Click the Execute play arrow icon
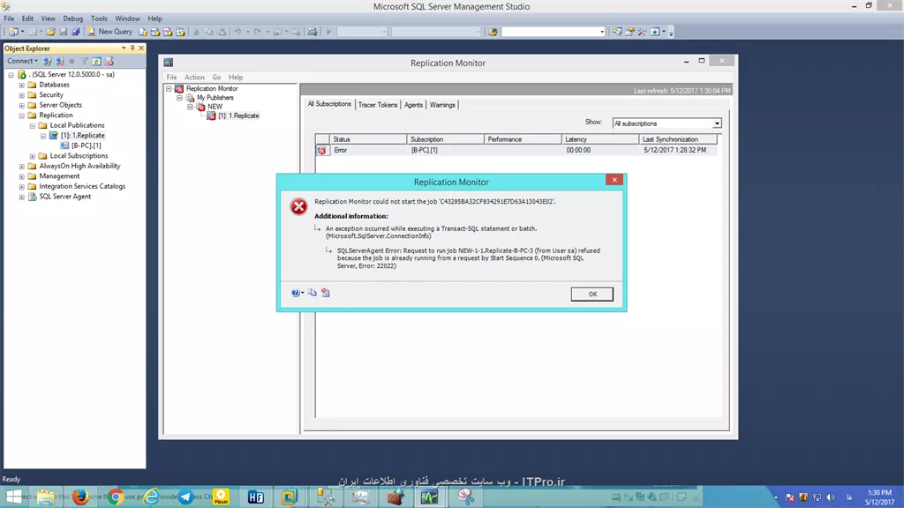 click(328, 32)
